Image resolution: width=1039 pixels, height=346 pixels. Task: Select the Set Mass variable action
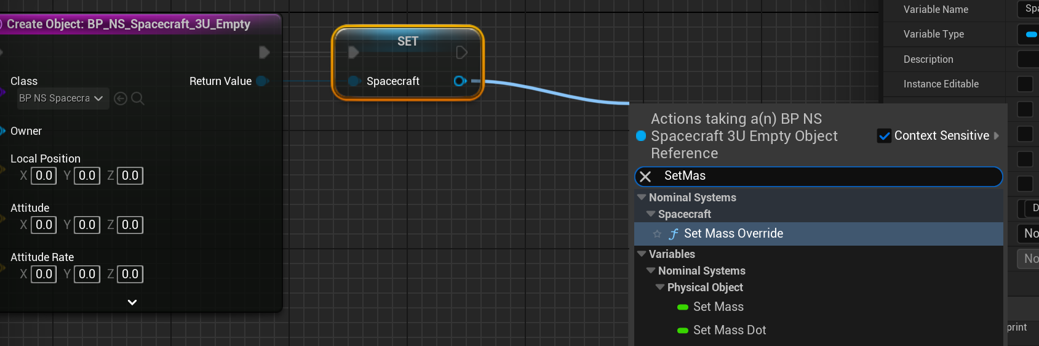(x=718, y=307)
